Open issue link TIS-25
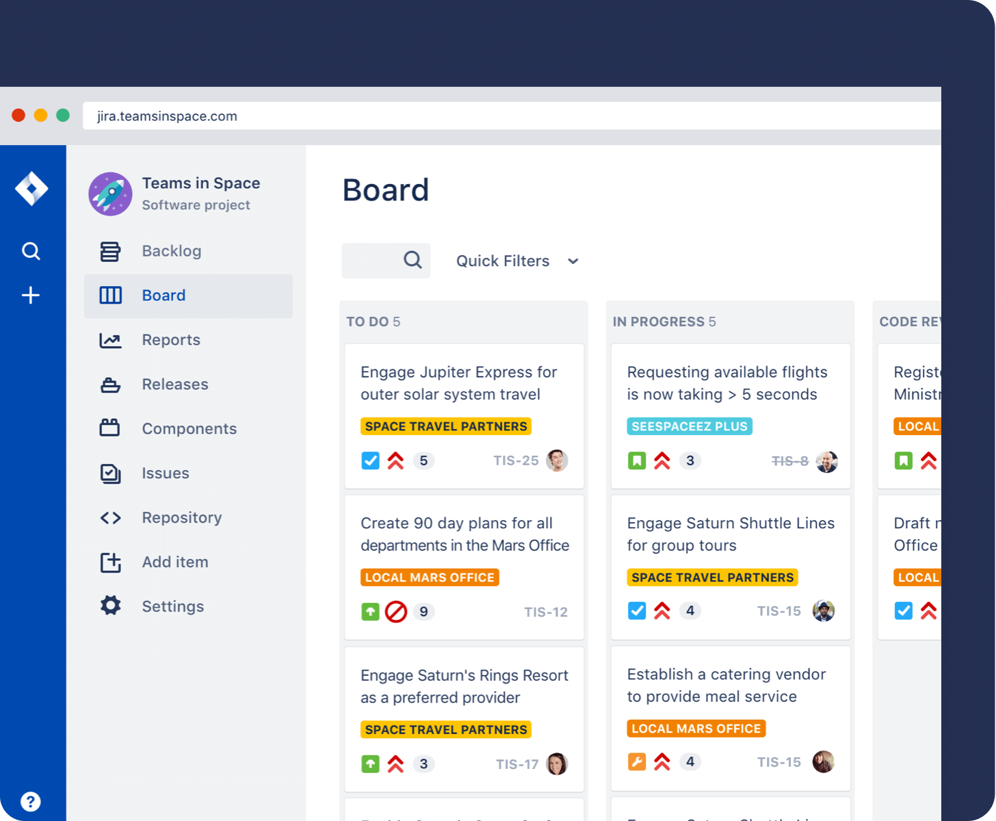 tap(516, 460)
